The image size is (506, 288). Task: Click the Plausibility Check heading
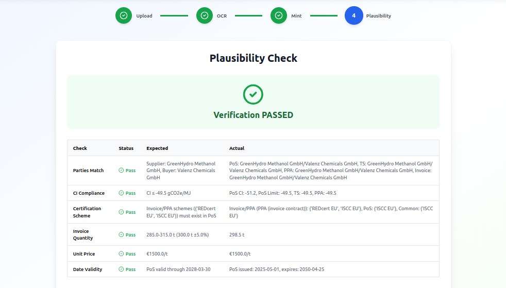(x=253, y=58)
